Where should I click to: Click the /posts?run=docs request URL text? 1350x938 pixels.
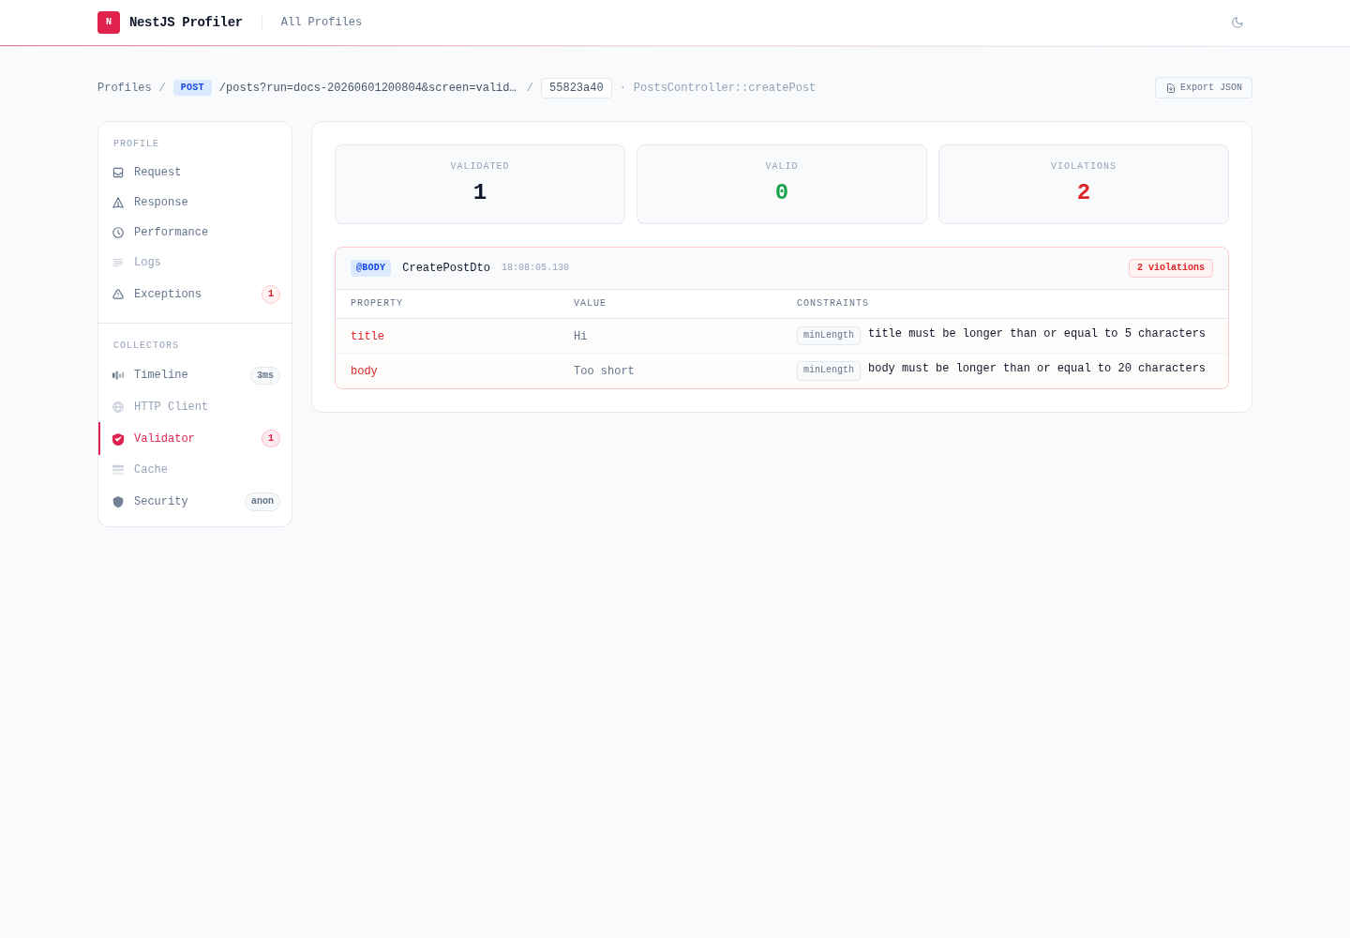click(367, 87)
